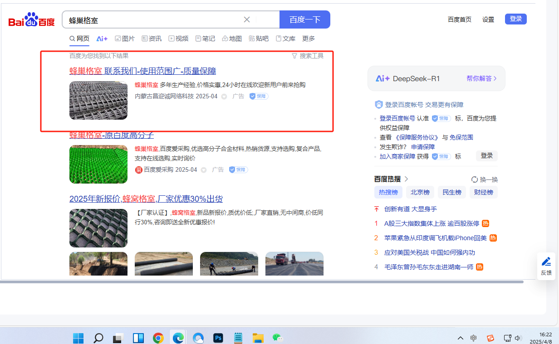Click the 搜索工具 filter icon

click(x=294, y=56)
